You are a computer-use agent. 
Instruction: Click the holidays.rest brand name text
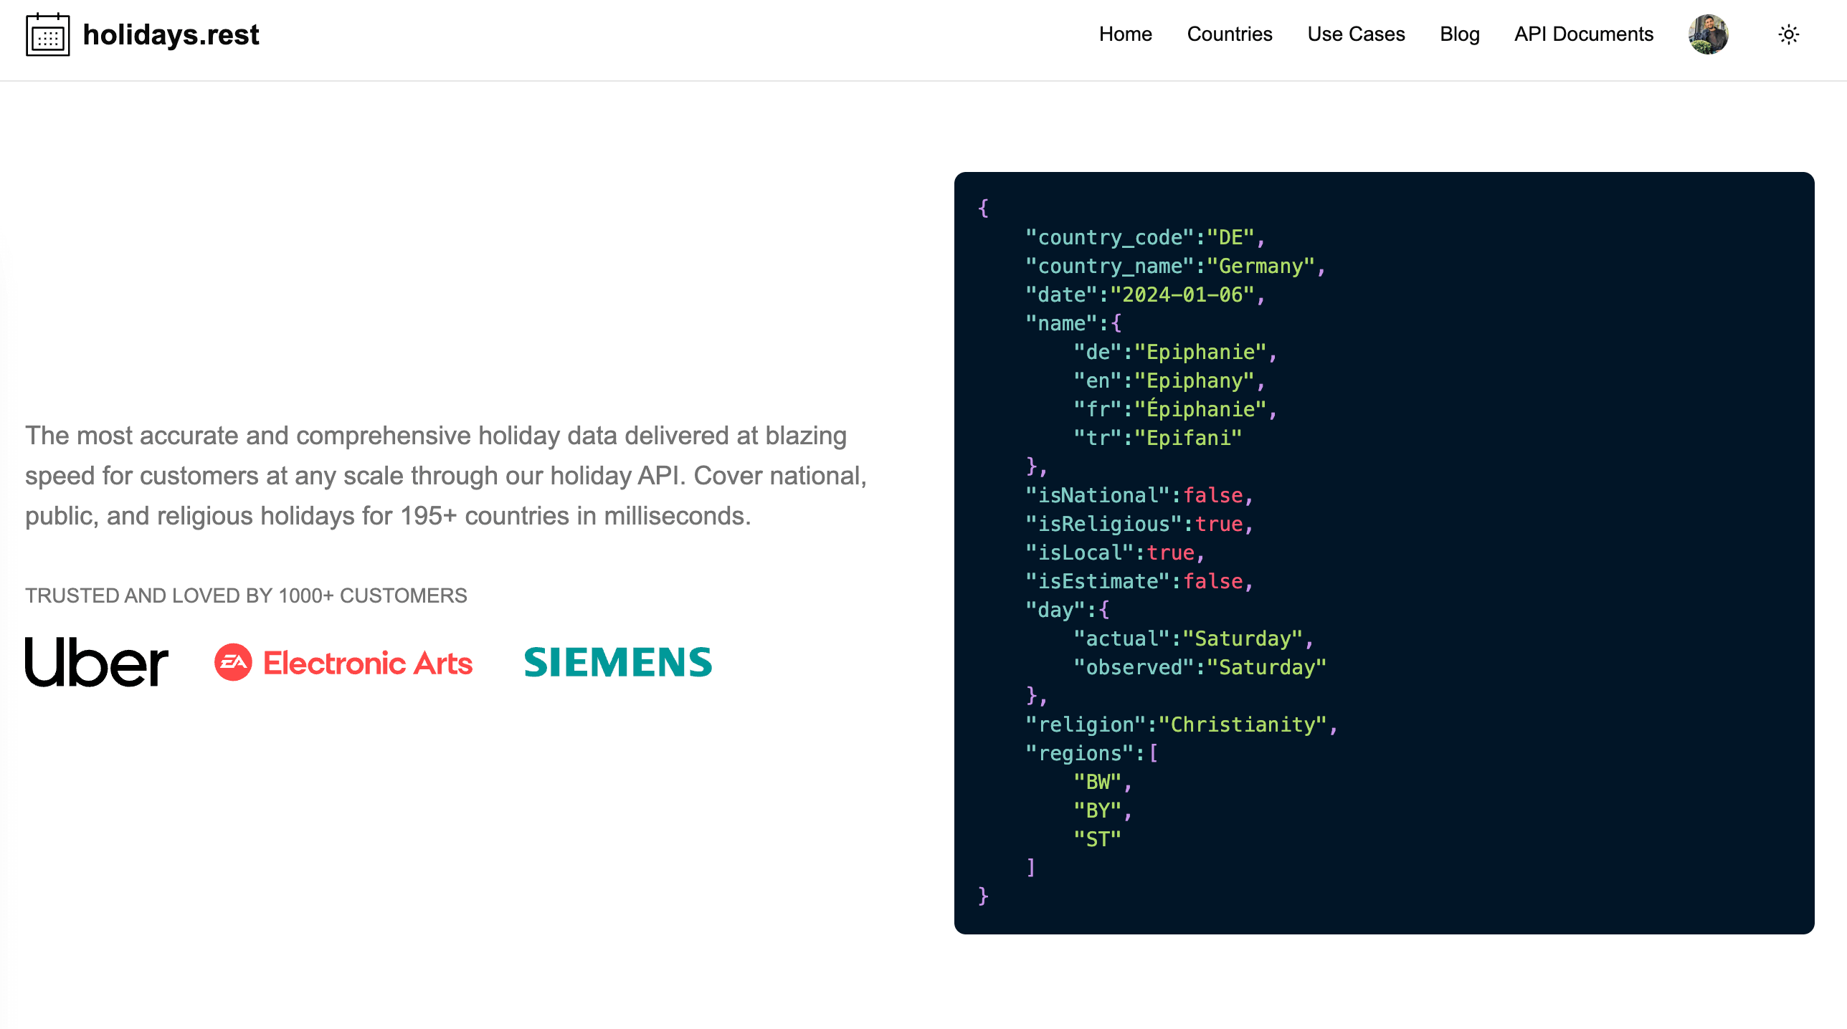point(171,34)
